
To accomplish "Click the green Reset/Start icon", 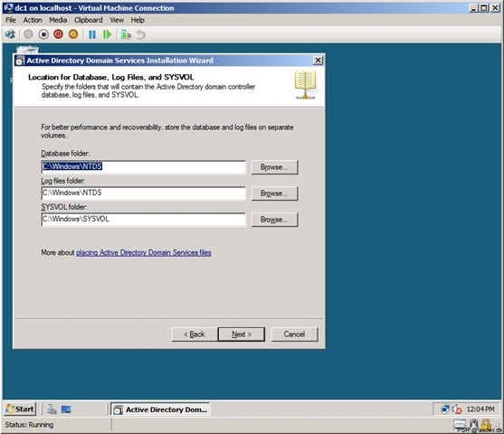I will tap(107, 34).
